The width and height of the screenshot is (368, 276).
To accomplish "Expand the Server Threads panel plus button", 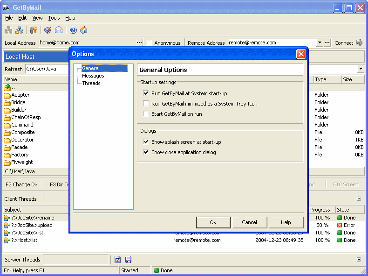I will (x=359, y=260).
